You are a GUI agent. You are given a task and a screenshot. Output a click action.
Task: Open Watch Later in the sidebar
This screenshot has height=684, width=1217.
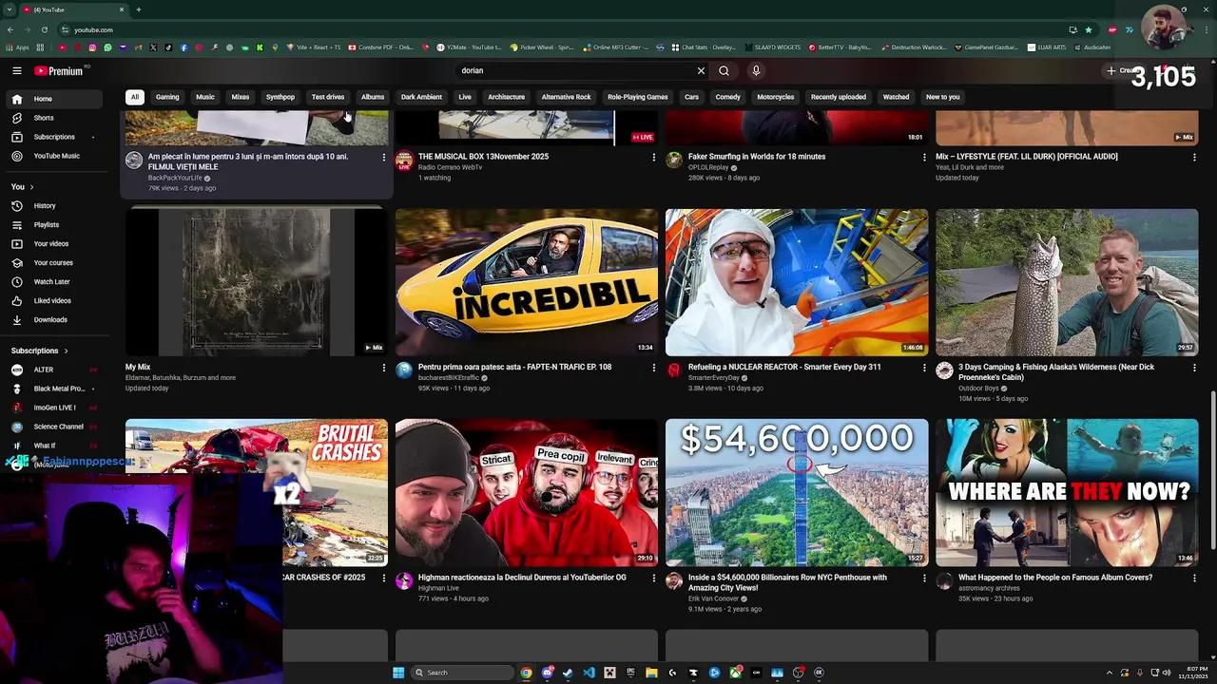click(54, 281)
